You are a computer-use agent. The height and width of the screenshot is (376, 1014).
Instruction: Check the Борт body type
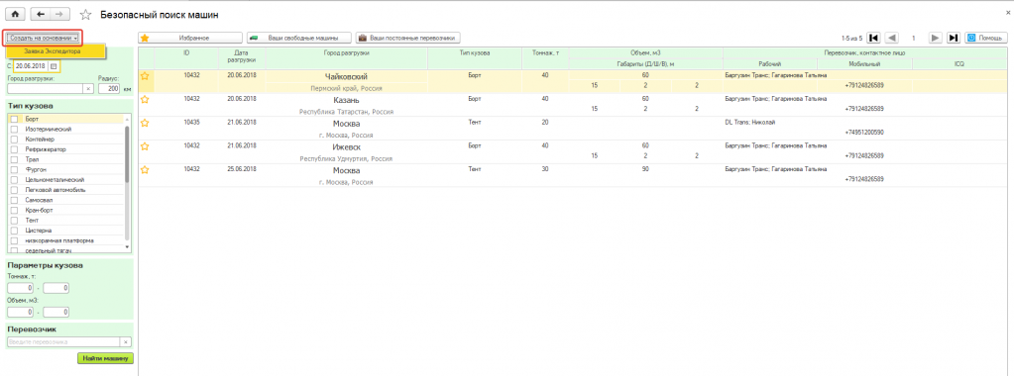click(x=14, y=119)
